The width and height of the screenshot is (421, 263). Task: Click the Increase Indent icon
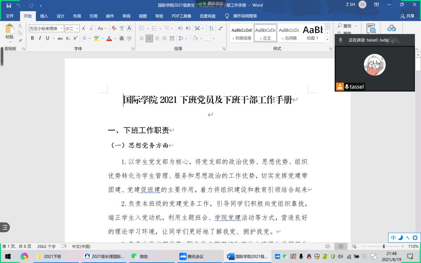point(187,28)
